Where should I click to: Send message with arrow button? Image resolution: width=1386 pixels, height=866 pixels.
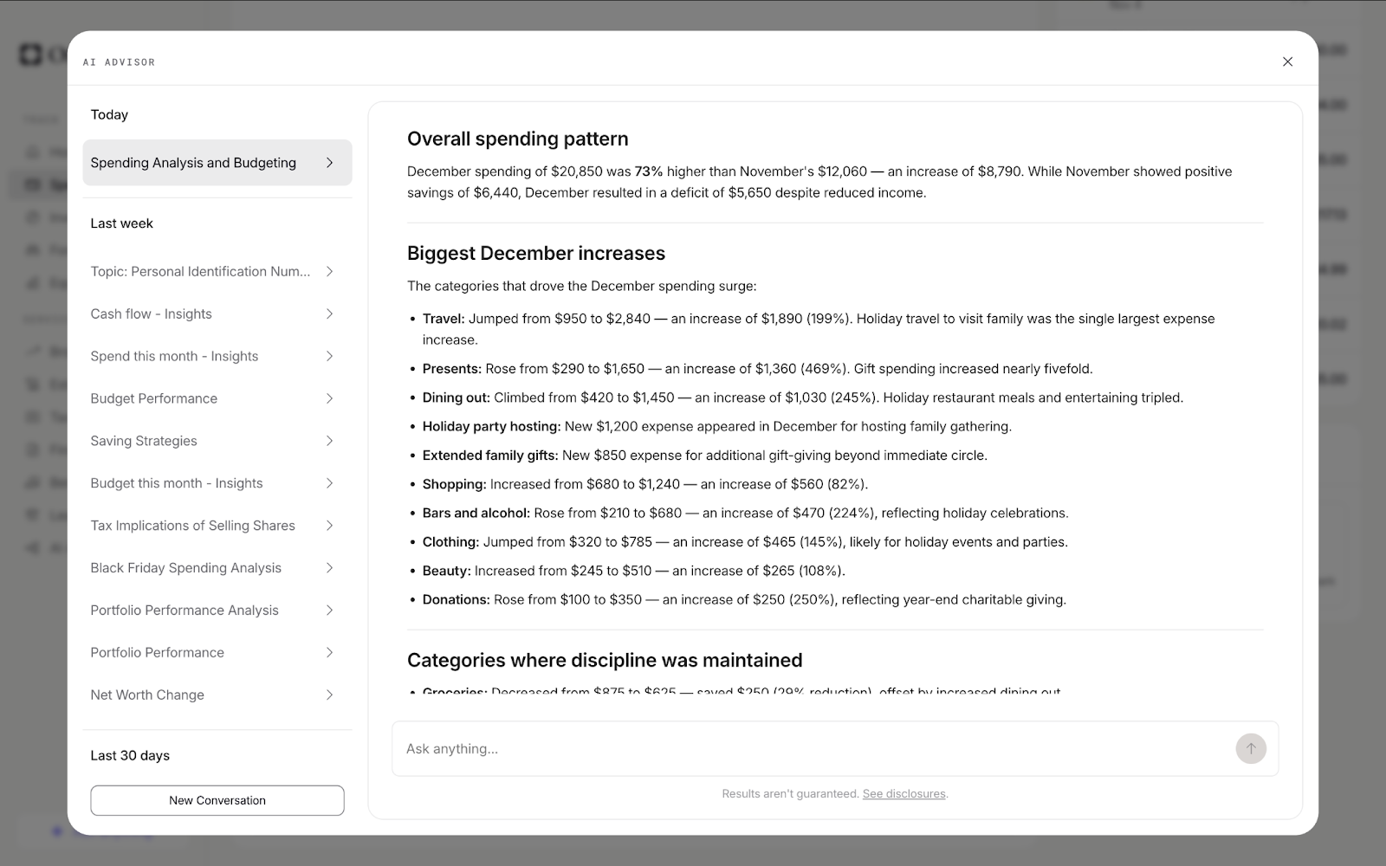point(1251,749)
